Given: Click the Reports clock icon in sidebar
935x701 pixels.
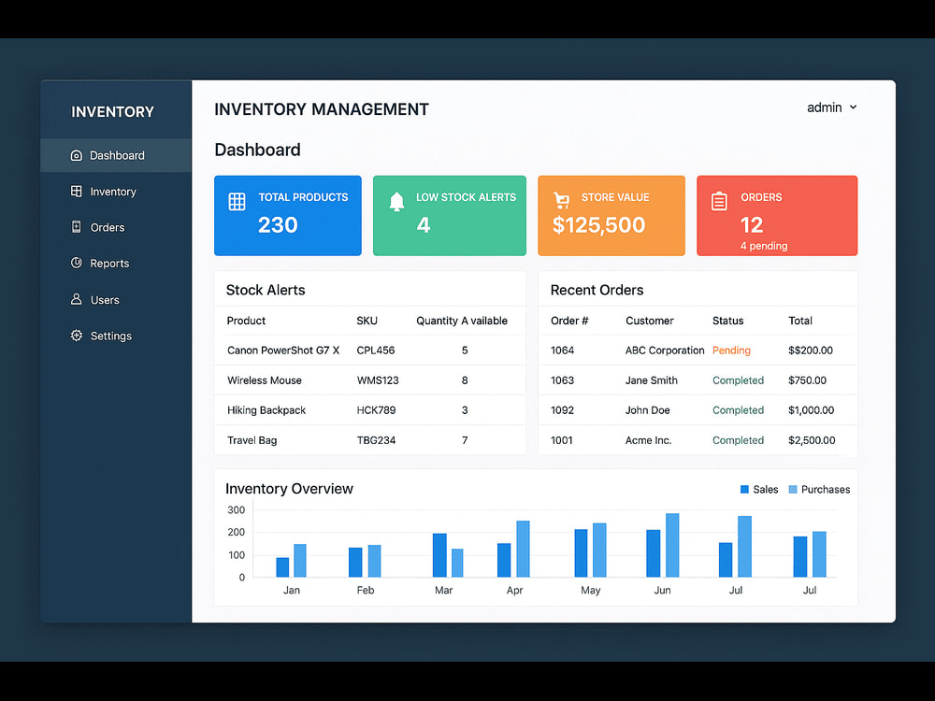Looking at the screenshot, I should point(77,263).
